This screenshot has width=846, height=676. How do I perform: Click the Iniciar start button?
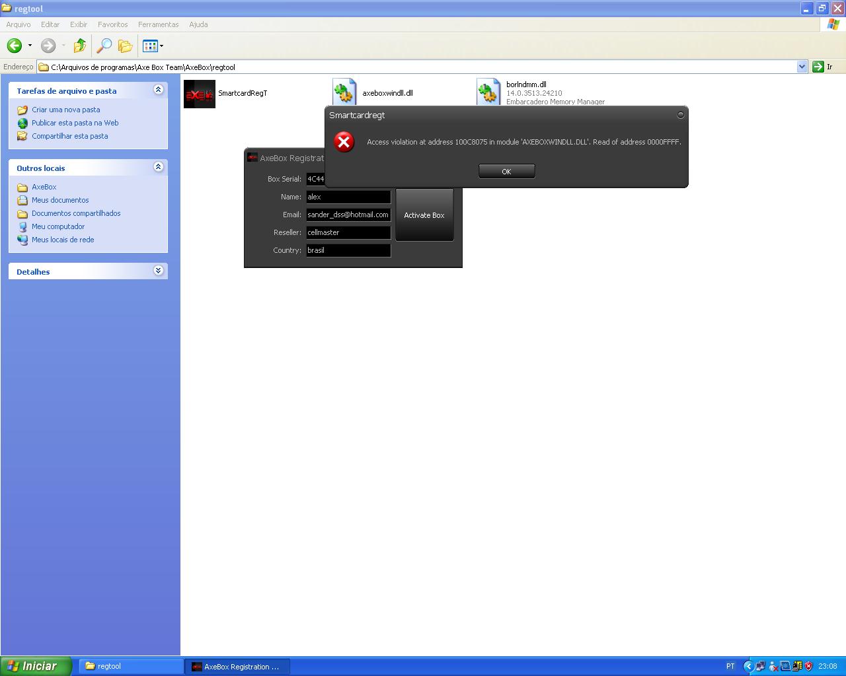(x=36, y=666)
